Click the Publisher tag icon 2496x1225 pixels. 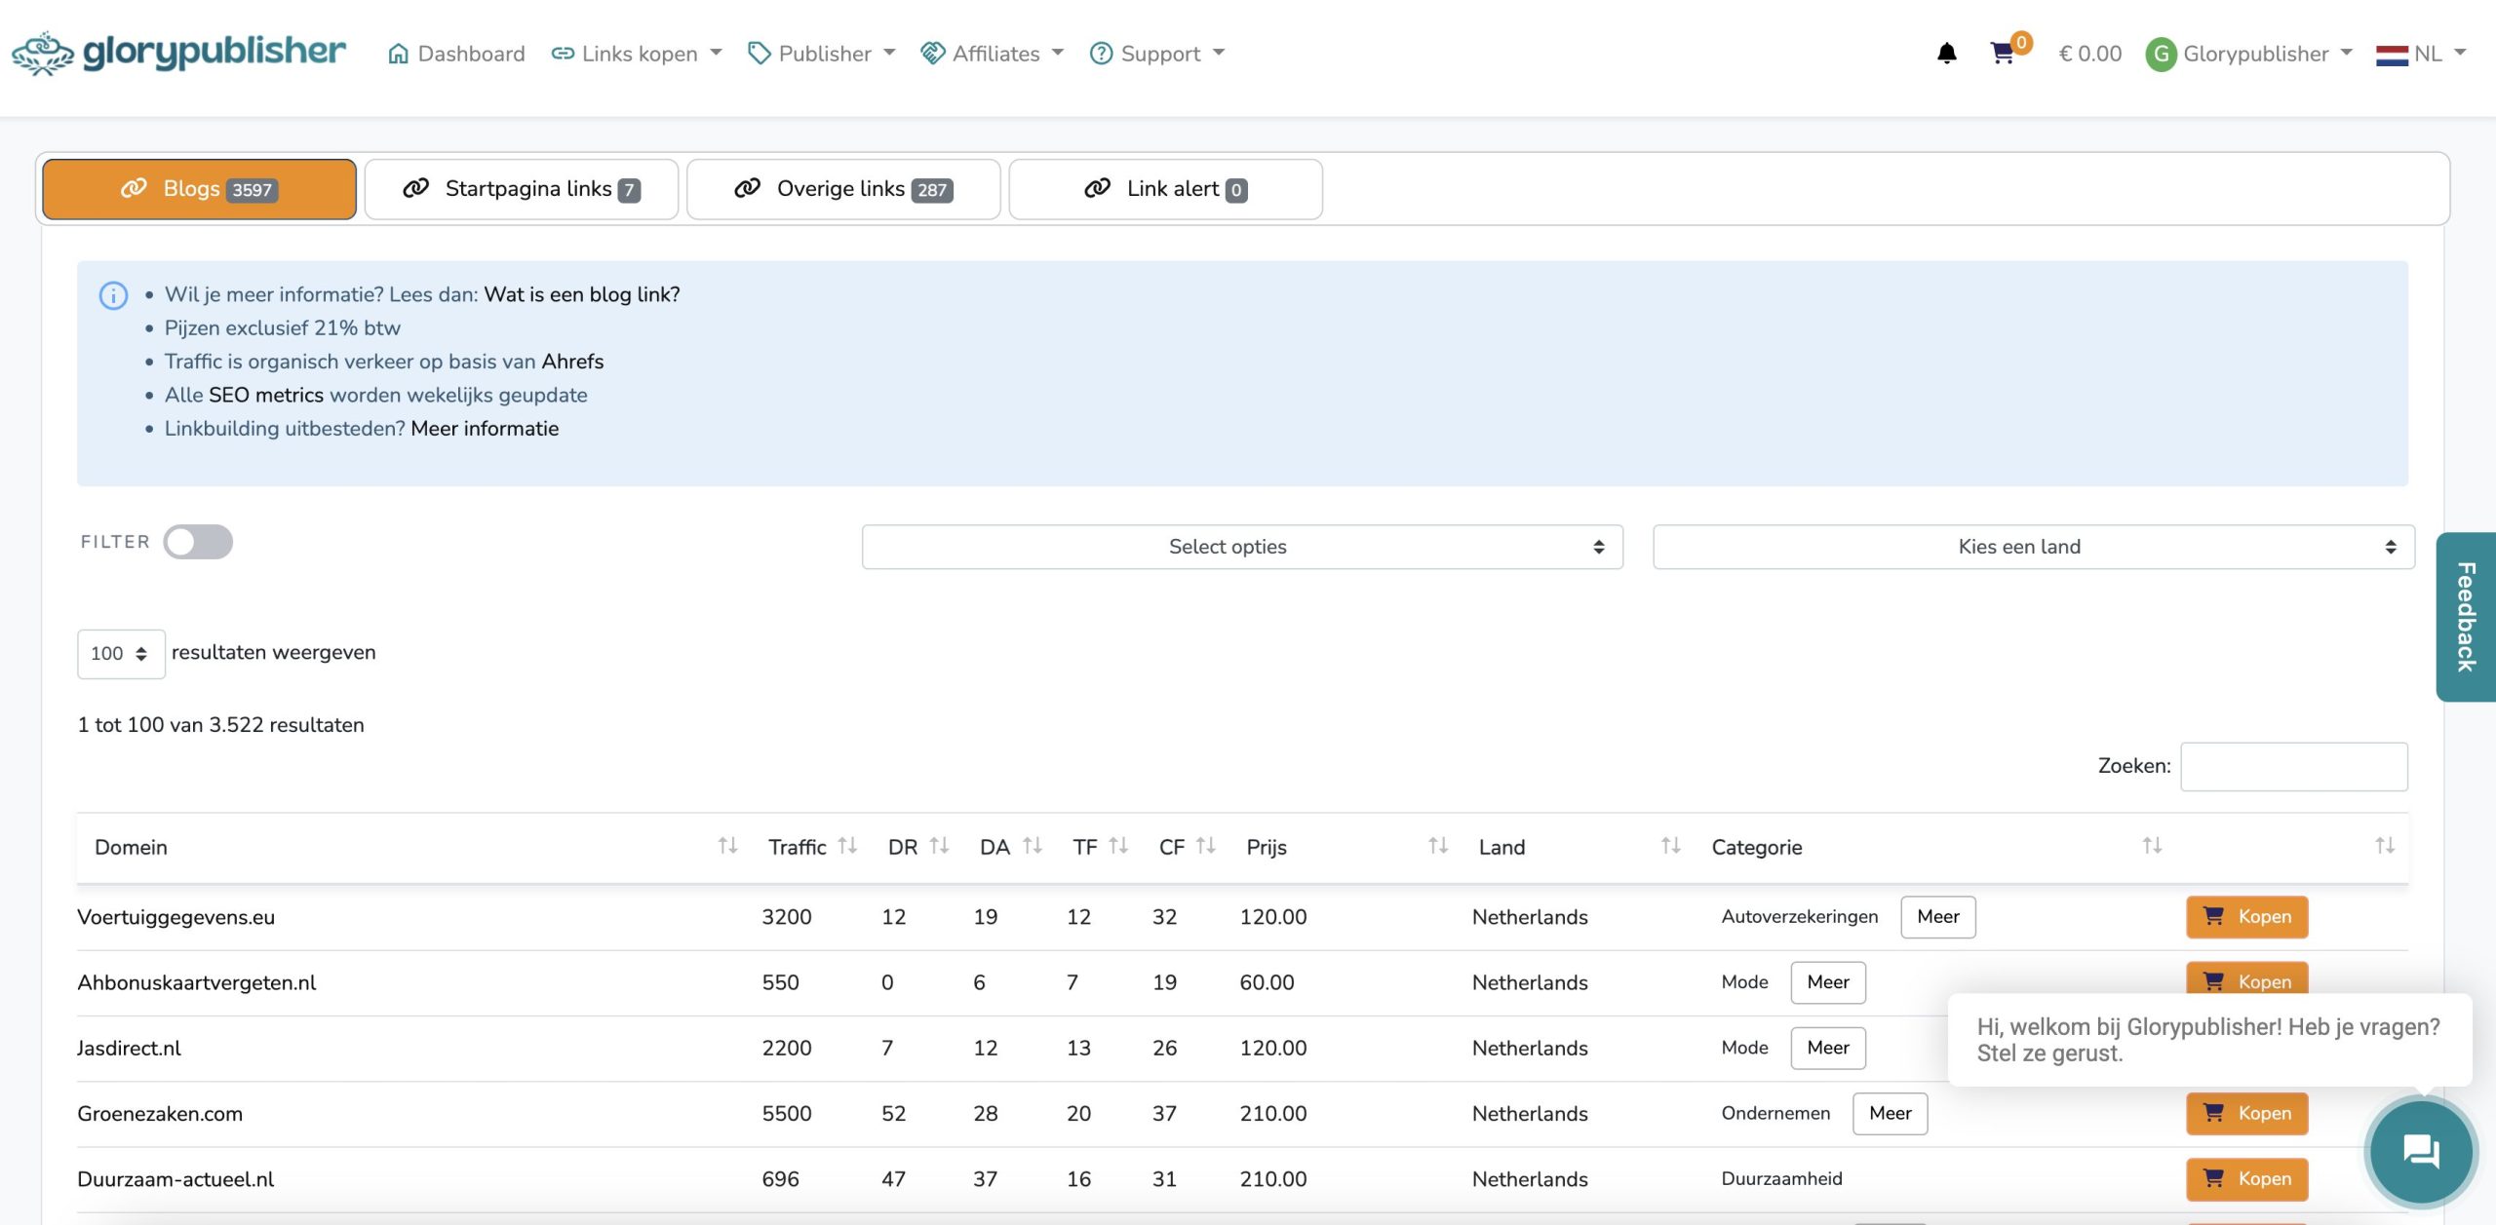click(760, 53)
